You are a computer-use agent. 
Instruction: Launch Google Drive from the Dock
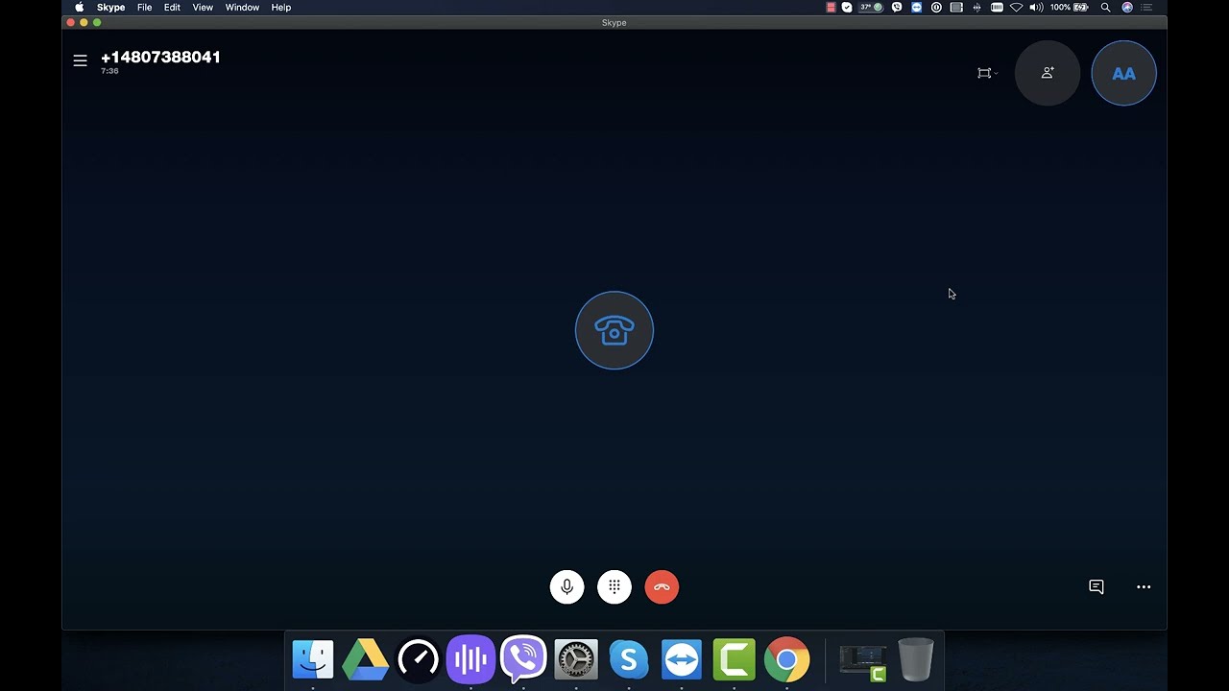[x=366, y=659]
